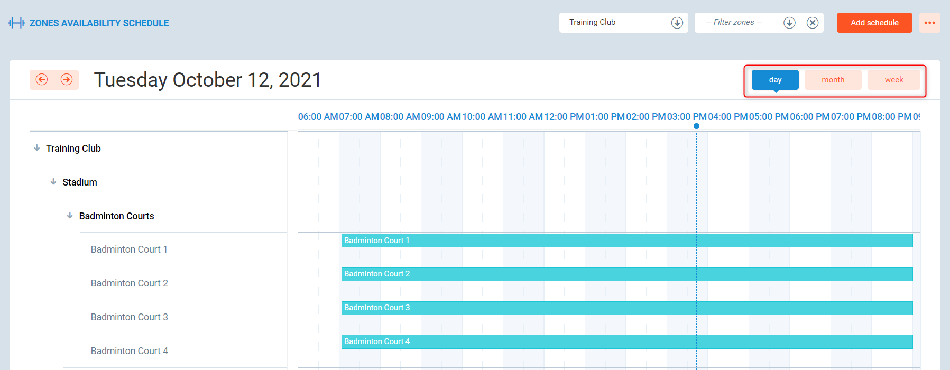Go to the previous day with left arrow

click(42, 80)
